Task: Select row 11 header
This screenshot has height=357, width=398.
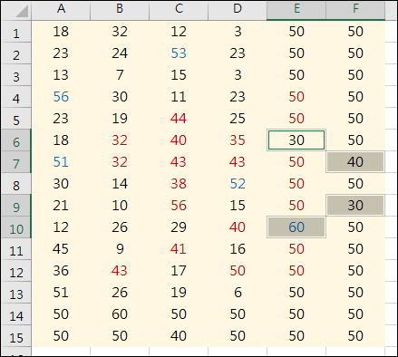Action: point(16,249)
